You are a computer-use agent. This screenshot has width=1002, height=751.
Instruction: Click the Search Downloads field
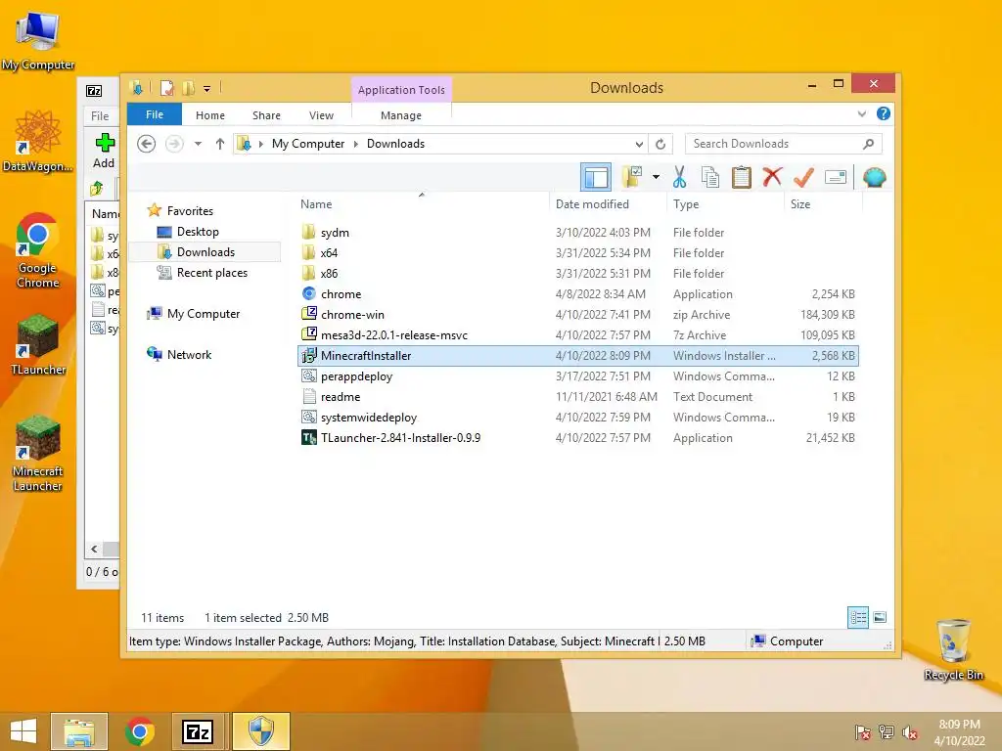784,144
